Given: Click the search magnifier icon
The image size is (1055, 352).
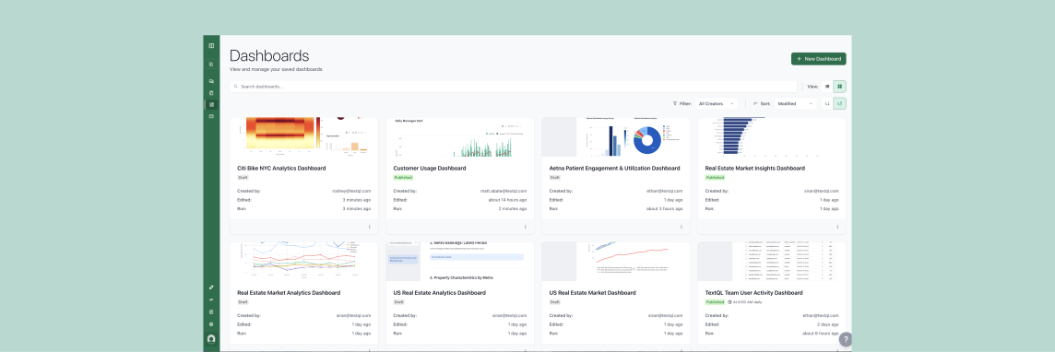Looking at the screenshot, I should tap(236, 87).
